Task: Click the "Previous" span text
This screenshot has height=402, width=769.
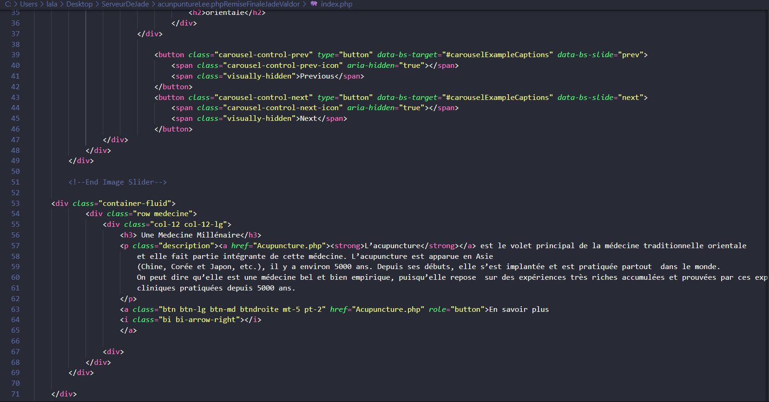Action: (317, 76)
